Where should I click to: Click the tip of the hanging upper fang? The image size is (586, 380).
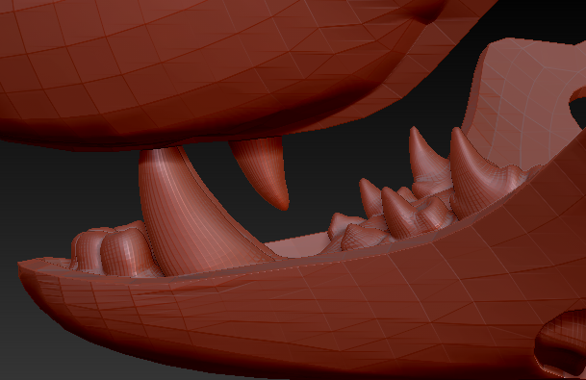[x=283, y=205]
